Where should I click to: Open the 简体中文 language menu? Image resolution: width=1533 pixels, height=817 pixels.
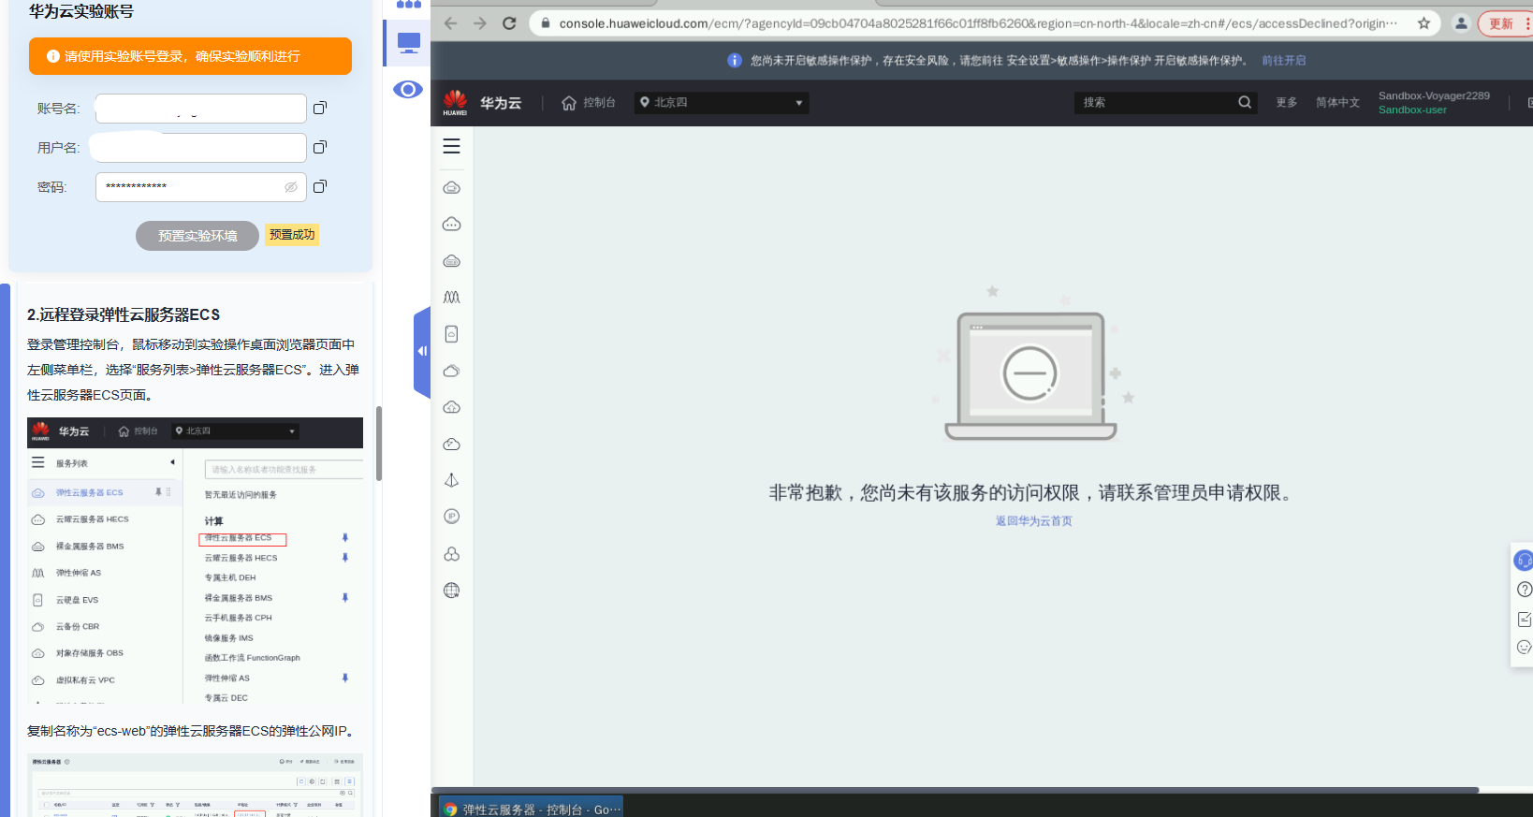(x=1337, y=102)
